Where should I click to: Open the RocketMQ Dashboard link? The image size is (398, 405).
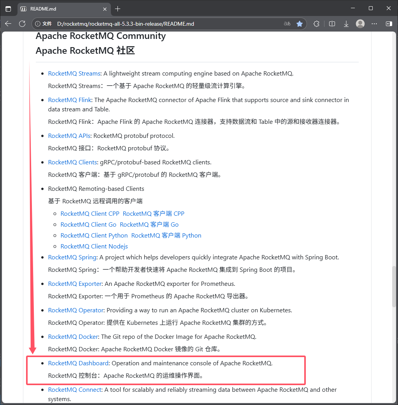coord(78,363)
